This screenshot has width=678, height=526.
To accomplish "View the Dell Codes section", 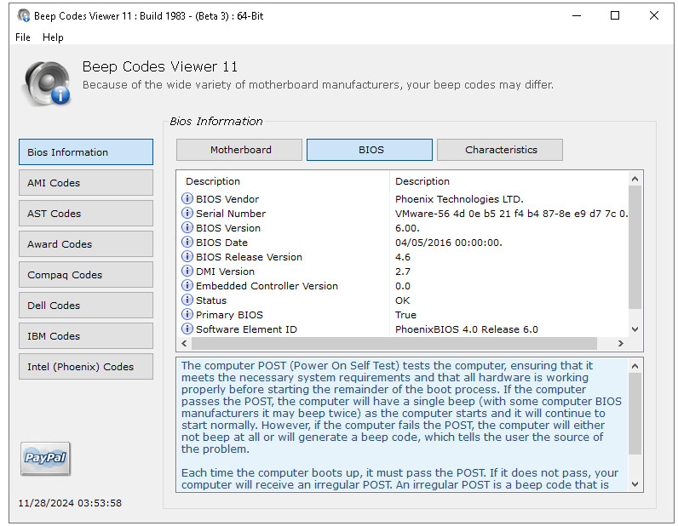I will click(x=86, y=306).
